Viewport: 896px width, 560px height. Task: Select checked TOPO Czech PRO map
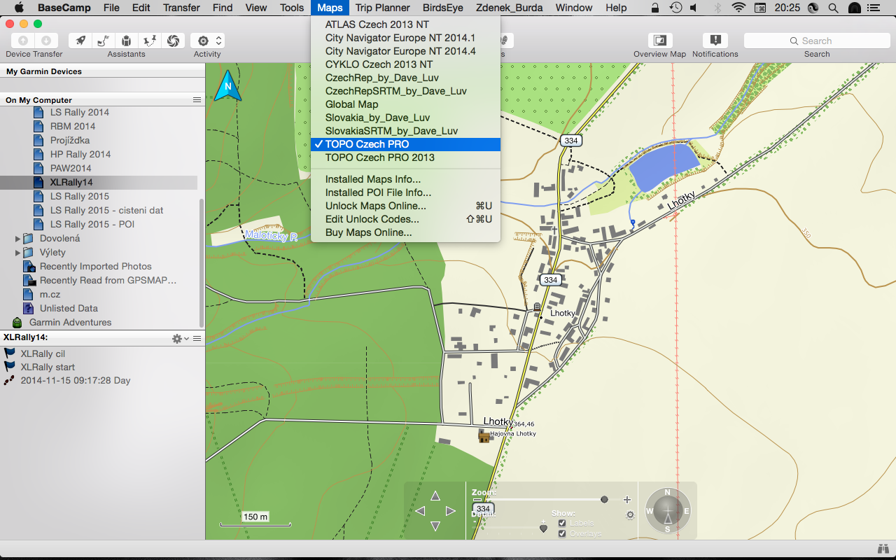pos(406,144)
